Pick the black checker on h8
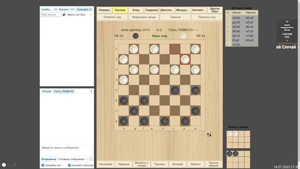The image size is (300, 169). (x=123, y=121)
